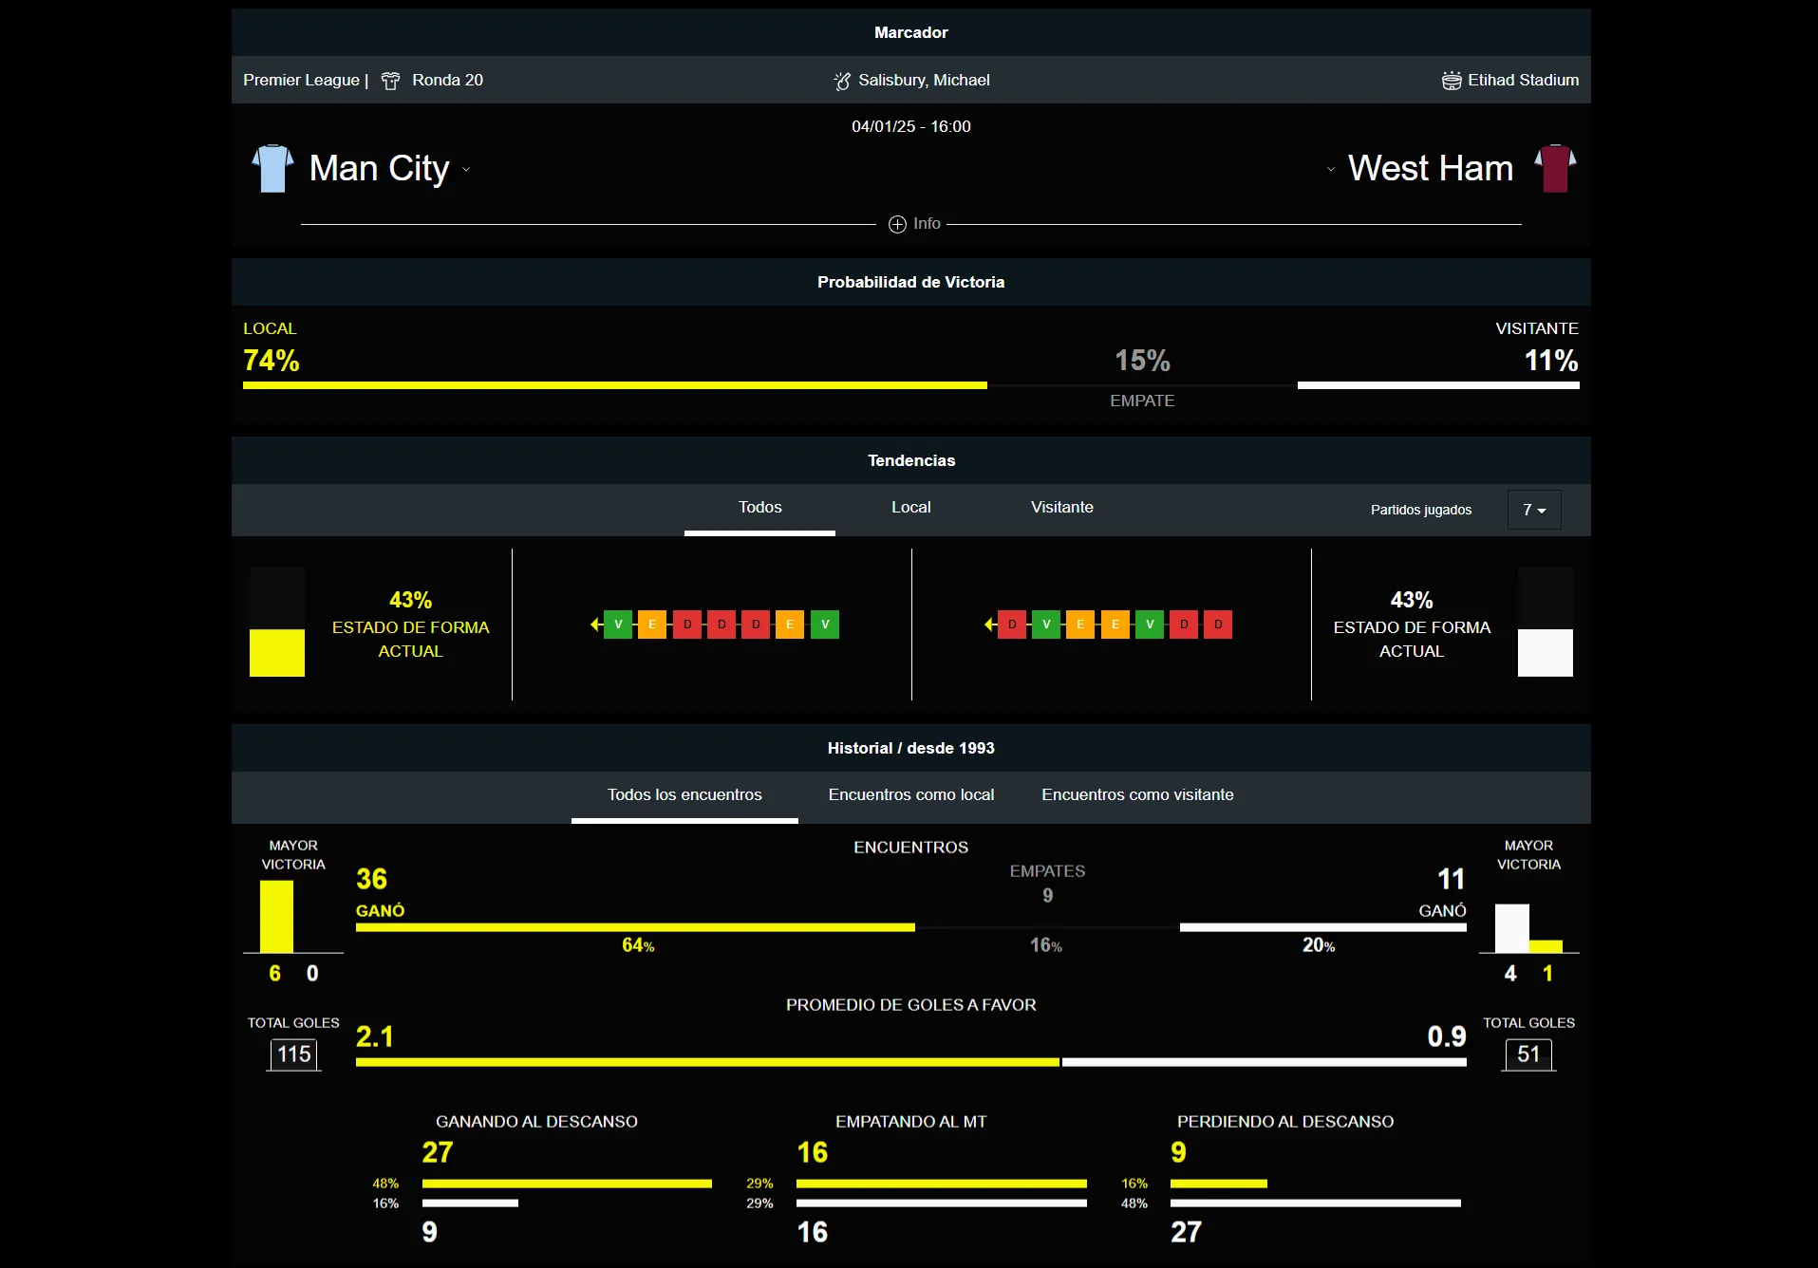The height and width of the screenshot is (1268, 1818).
Task: Click Man City's last green V form badge
Action: [x=825, y=625]
